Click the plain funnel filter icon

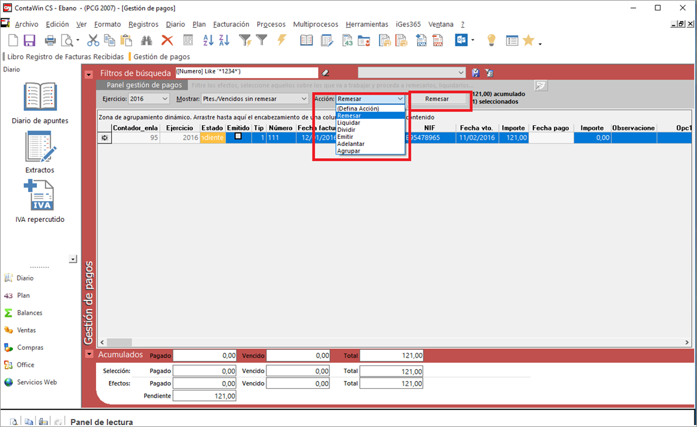(x=262, y=40)
